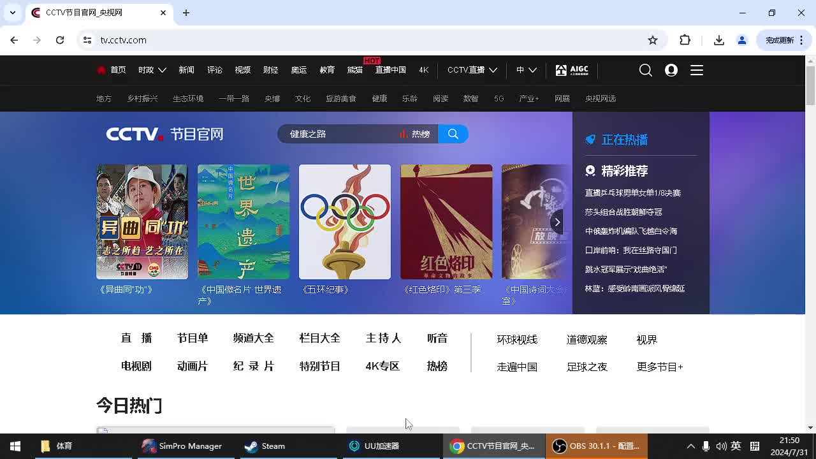Click the page vertical scrollbar thumb
The width and height of the screenshot is (816, 459).
(x=810, y=85)
